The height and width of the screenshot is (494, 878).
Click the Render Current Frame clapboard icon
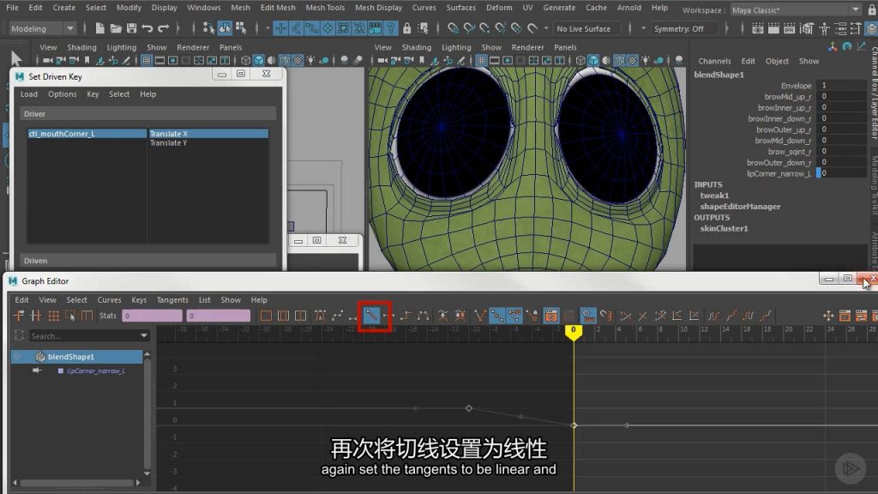[x=773, y=28]
